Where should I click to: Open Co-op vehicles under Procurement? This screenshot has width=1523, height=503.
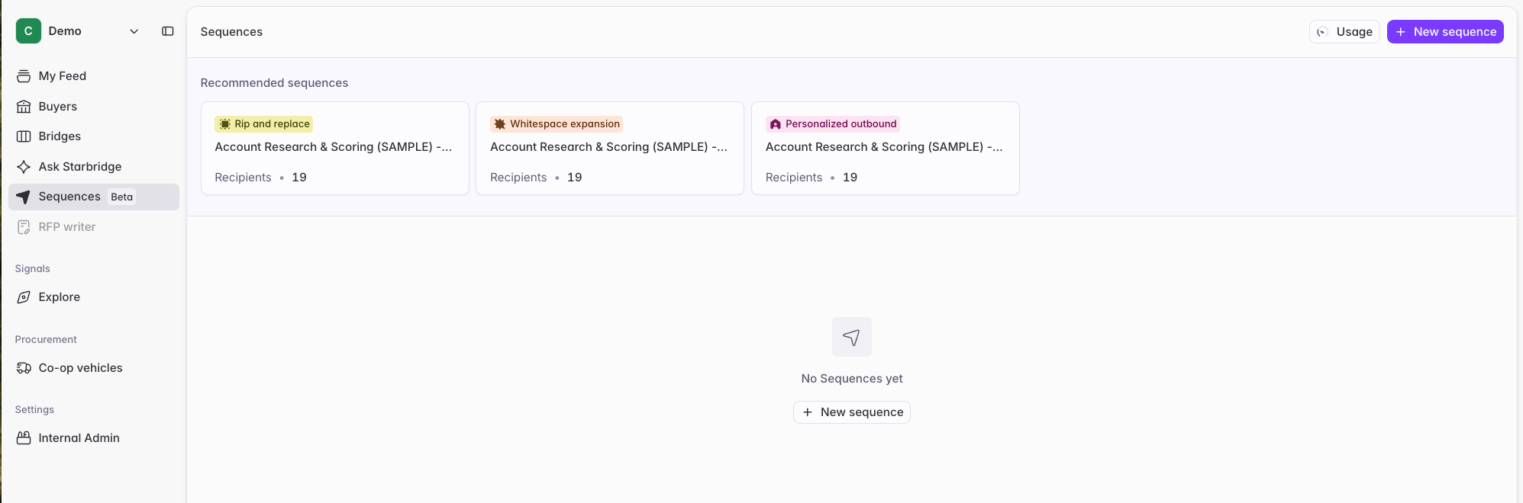click(x=94, y=368)
